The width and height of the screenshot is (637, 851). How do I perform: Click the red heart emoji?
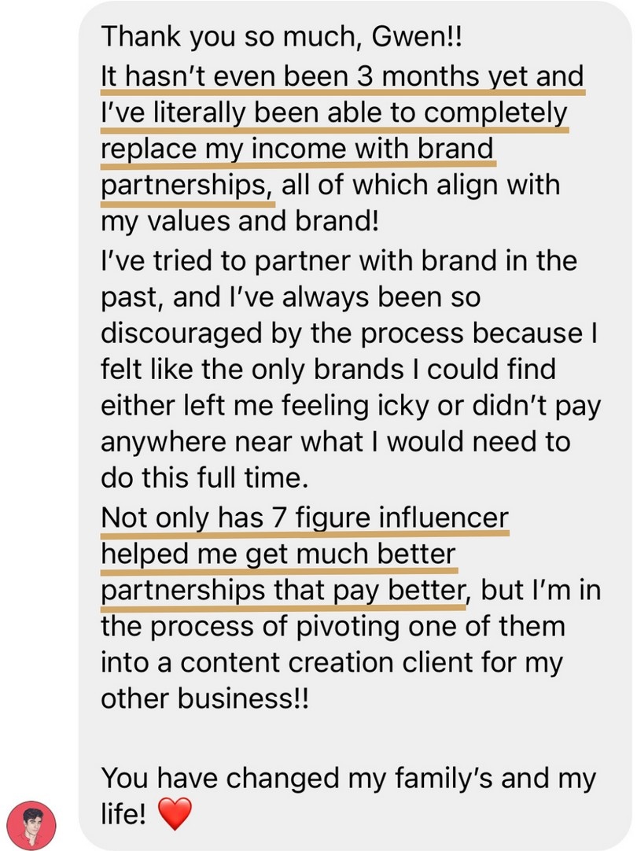[x=175, y=813]
